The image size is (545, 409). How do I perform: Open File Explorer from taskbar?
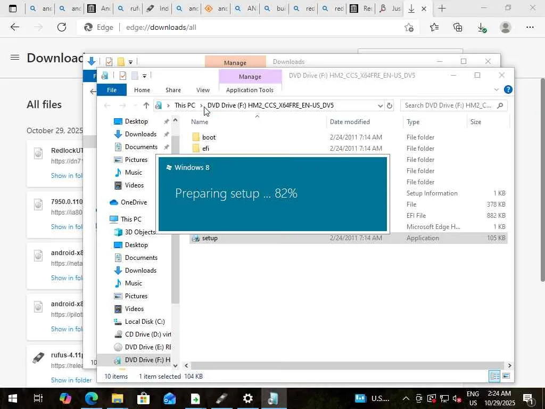click(118, 398)
